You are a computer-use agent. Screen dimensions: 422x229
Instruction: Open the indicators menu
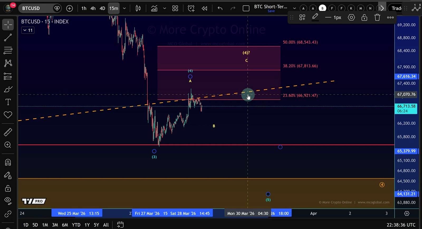[154, 8]
